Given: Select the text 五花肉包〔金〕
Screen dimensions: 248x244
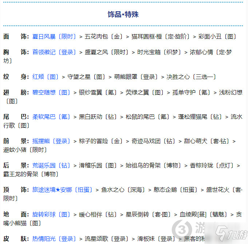Looking at the screenshot, I should click(104, 37).
